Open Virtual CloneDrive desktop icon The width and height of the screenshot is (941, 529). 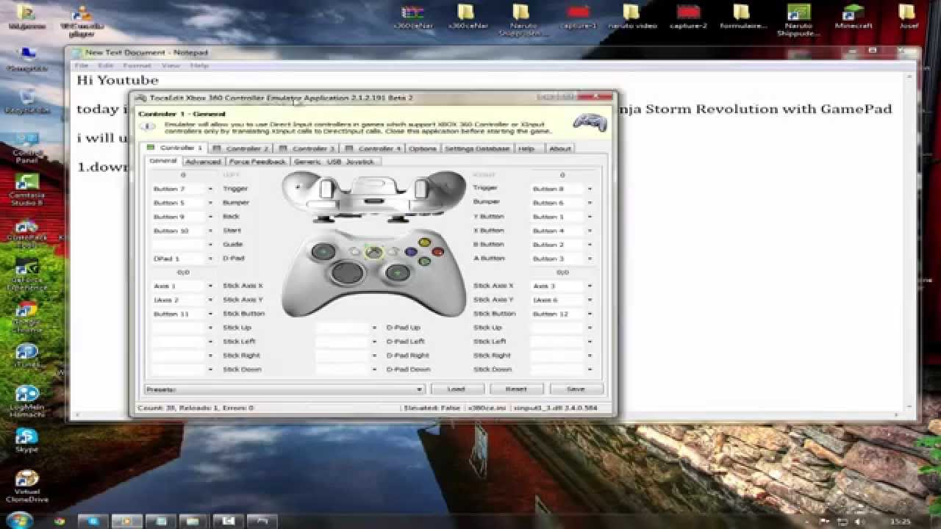(26, 486)
